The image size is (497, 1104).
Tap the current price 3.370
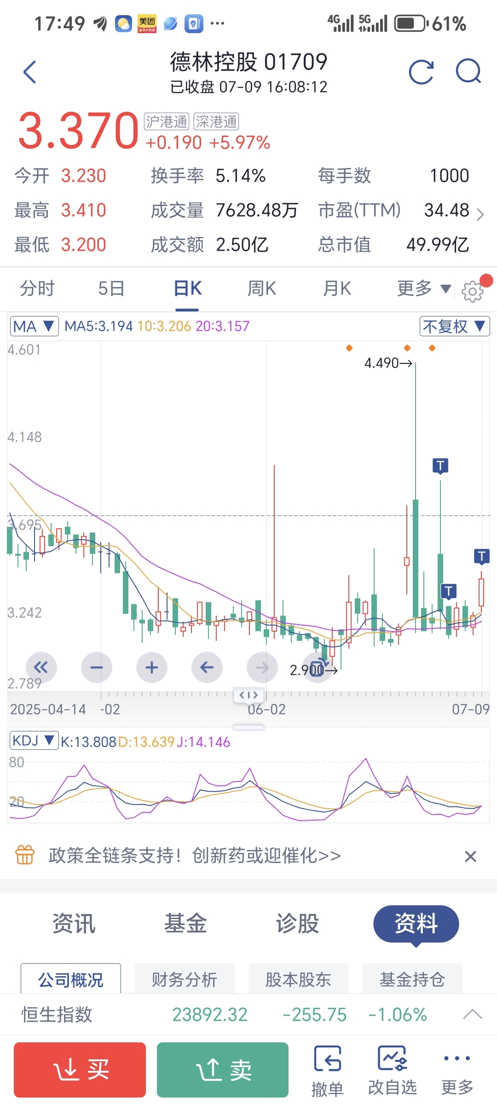tap(78, 131)
